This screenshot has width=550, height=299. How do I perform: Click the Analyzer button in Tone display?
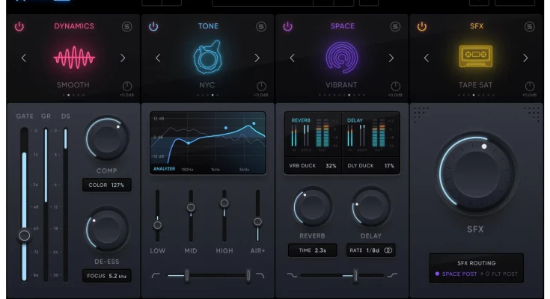point(164,169)
